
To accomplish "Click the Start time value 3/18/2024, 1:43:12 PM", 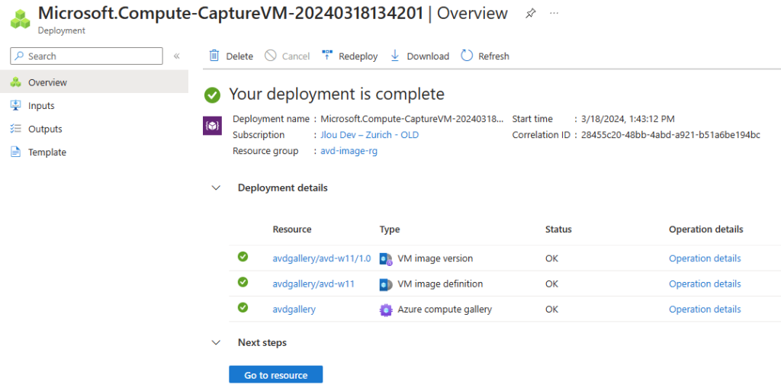I will (627, 119).
